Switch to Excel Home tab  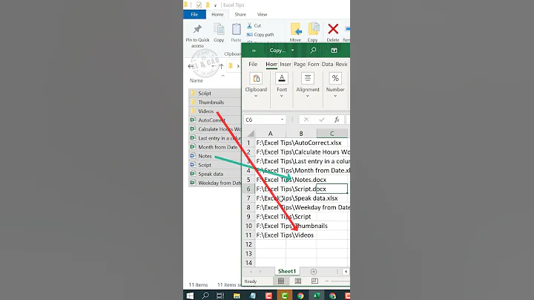[x=271, y=64]
